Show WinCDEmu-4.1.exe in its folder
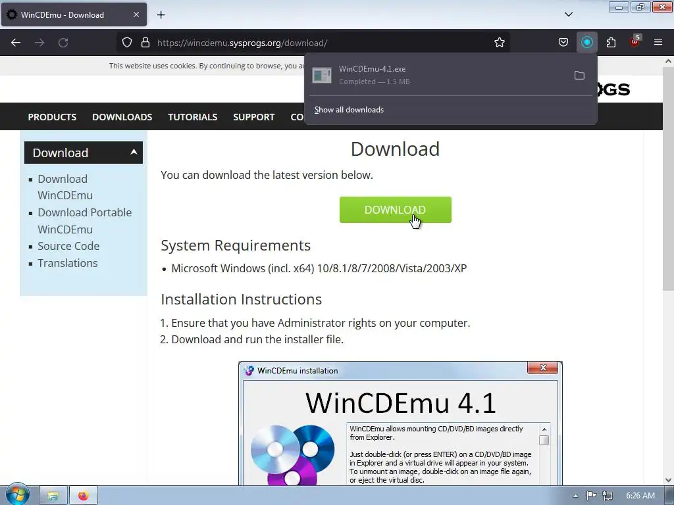The width and height of the screenshot is (674, 505). point(579,76)
